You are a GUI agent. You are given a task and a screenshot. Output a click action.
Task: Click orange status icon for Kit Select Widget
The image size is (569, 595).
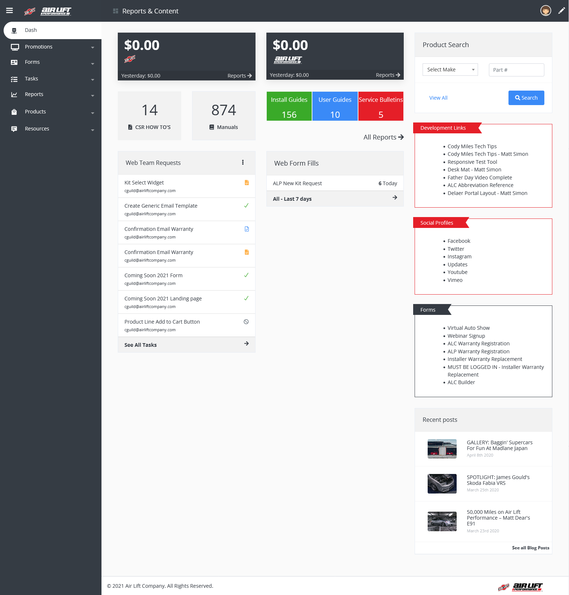coord(247,183)
